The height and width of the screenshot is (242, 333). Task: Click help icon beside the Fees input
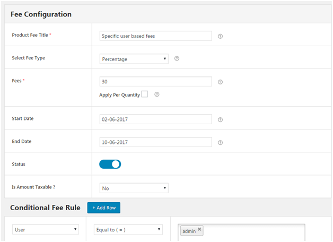pyautogui.click(x=220, y=82)
